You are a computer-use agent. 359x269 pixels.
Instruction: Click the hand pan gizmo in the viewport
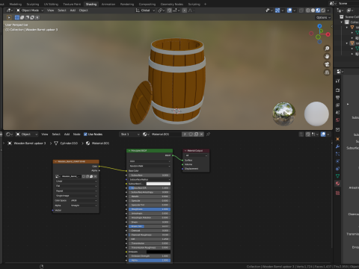(327, 56)
